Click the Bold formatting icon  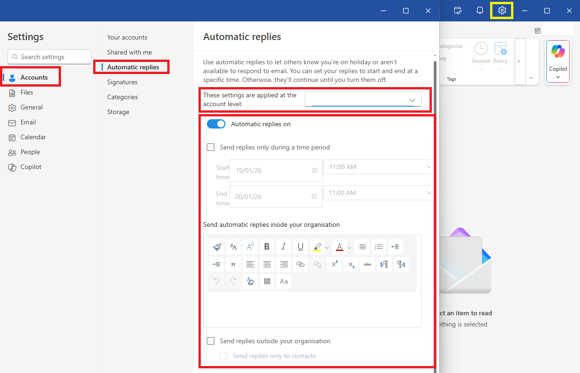(x=267, y=247)
